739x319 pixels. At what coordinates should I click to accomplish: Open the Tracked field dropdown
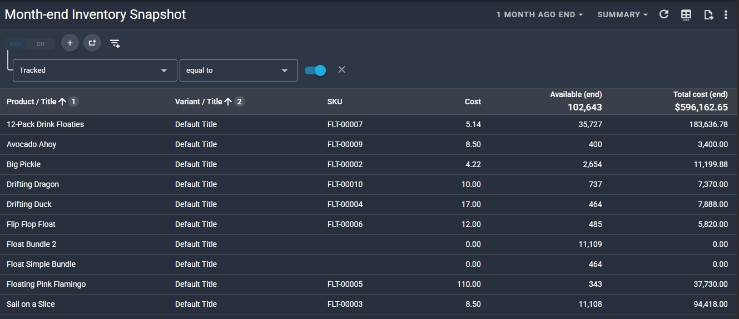(95, 70)
